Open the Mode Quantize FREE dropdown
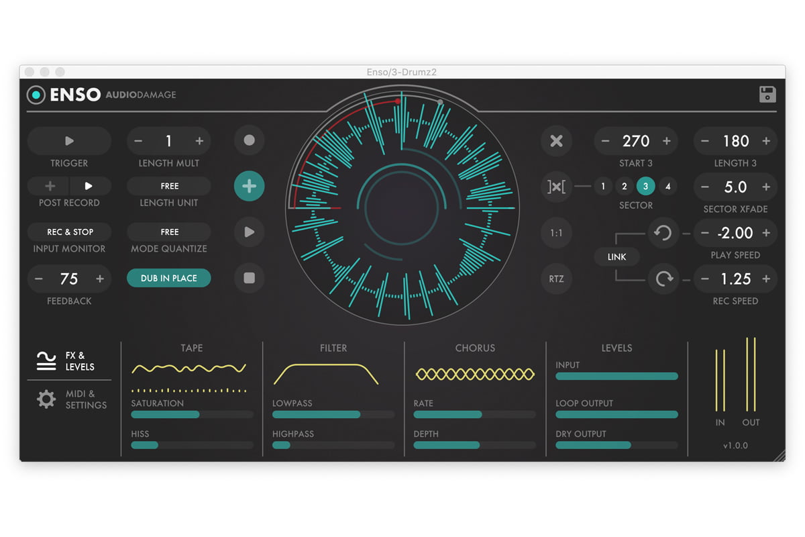The height and width of the screenshot is (537, 805). (169, 232)
